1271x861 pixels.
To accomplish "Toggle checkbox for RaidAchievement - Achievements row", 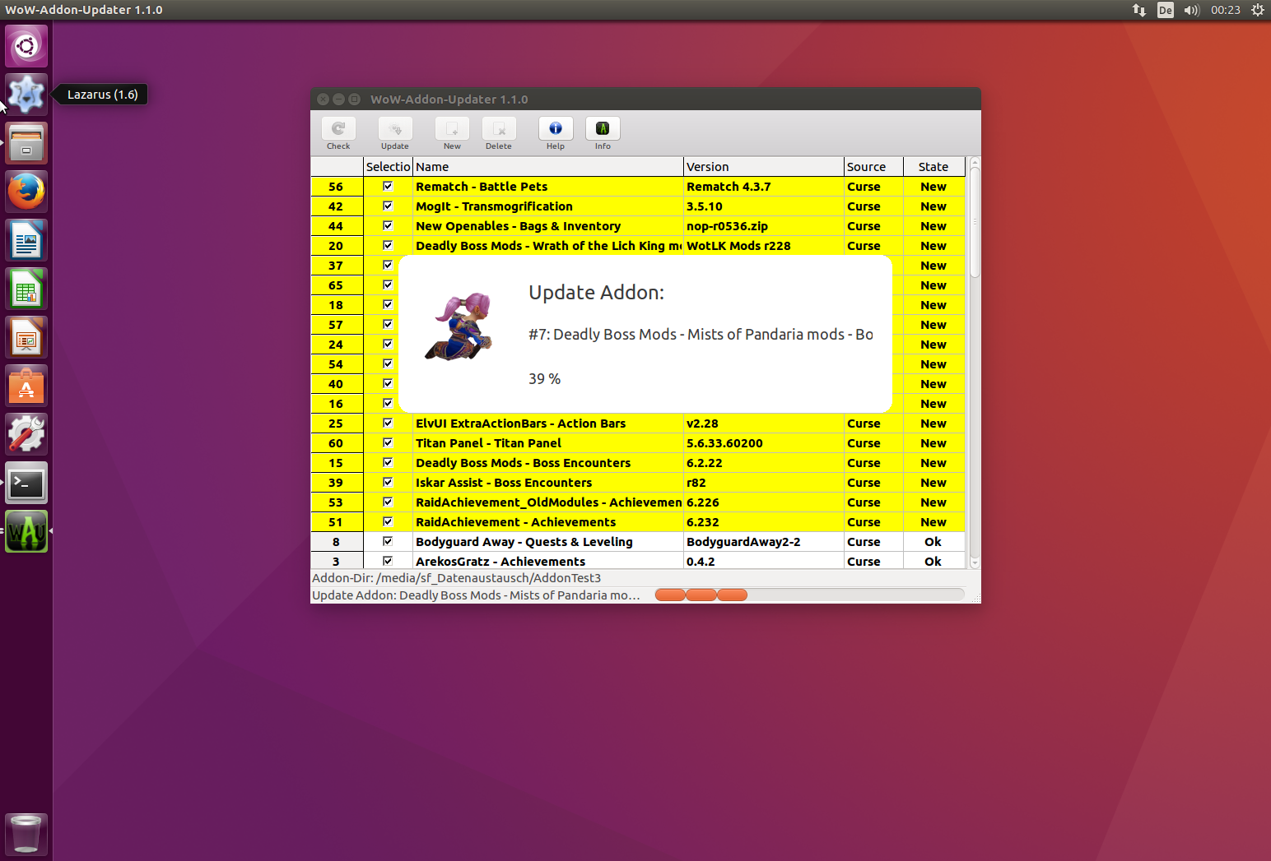I will tap(388, 521).
